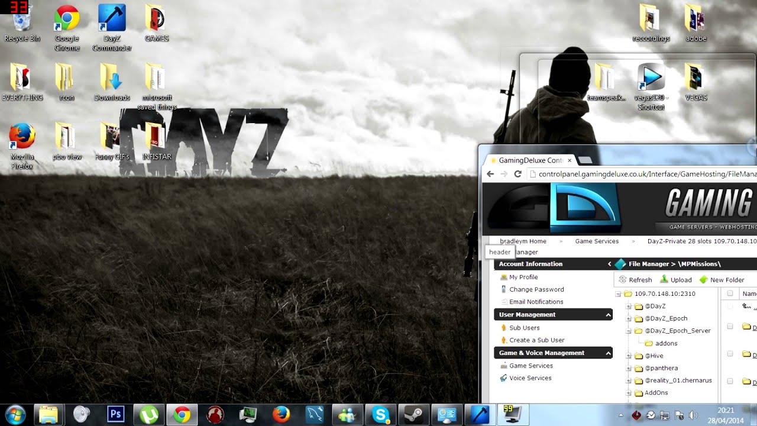Screen dimensions: 757x426
Task: Open DayZ Commander from the taskbar
Action: [480, 415]
